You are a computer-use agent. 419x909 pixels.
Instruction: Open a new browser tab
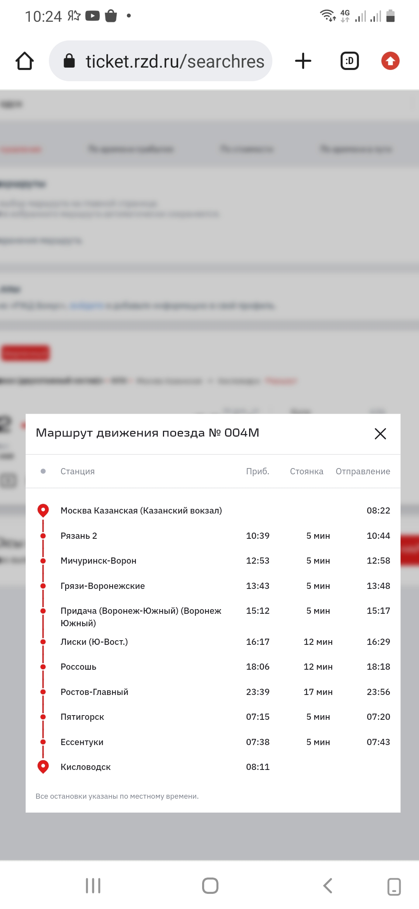pos(303,61)
